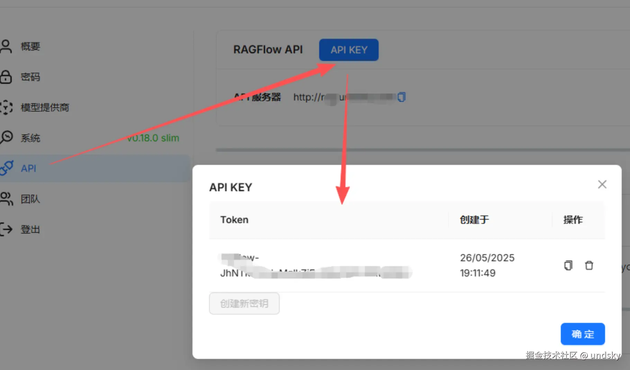The image size is (630, 370).
Task: Click the system monitor icon beside 系统
Action: pyautogui.click(x=6, y=138)
